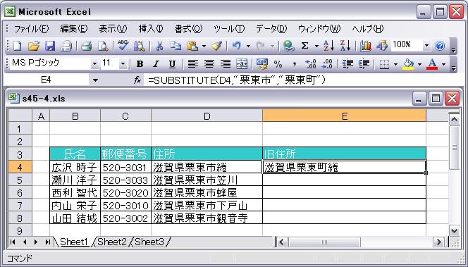
Task: Open Print Preview
Action: (104, 46)
